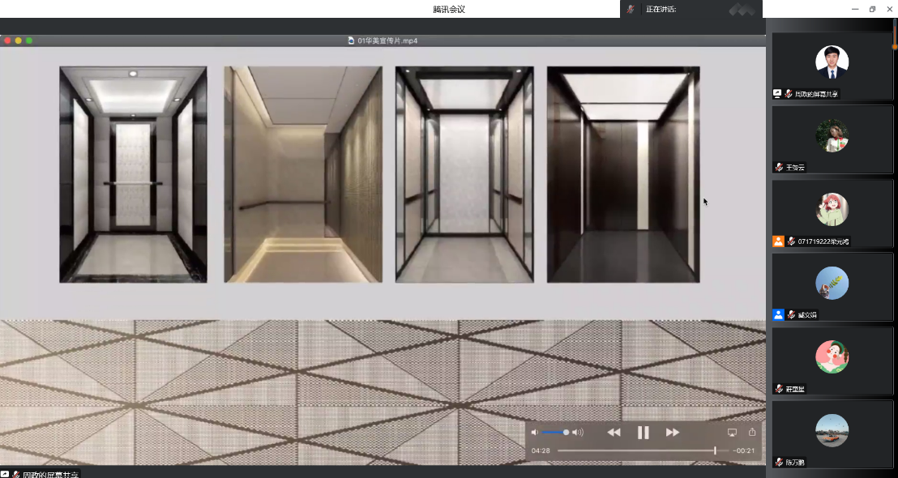Click the red close dot on video window
The width and height of the screenshot is (898, 478).
7,41
